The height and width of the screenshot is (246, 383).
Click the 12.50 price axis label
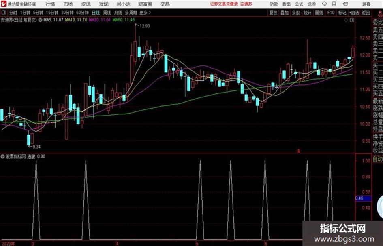(x=365, y=38)
